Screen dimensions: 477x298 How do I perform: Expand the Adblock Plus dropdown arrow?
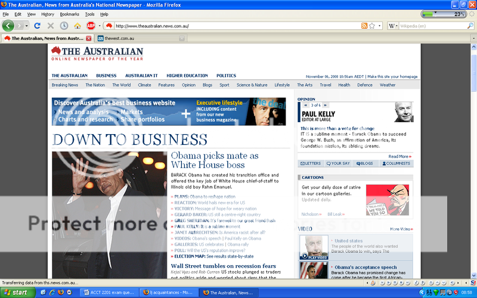98,26
